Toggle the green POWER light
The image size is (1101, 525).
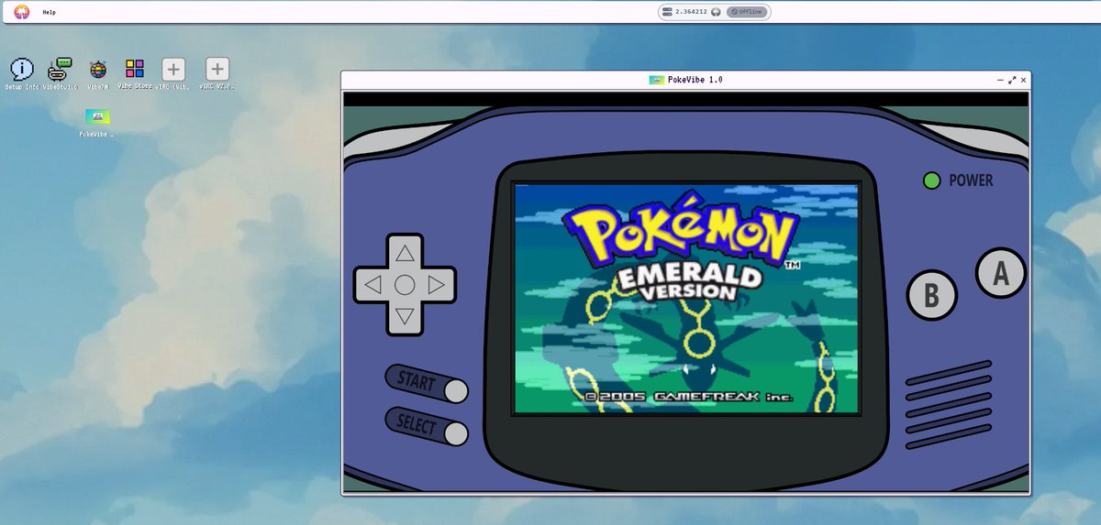(x=931, y=180)
